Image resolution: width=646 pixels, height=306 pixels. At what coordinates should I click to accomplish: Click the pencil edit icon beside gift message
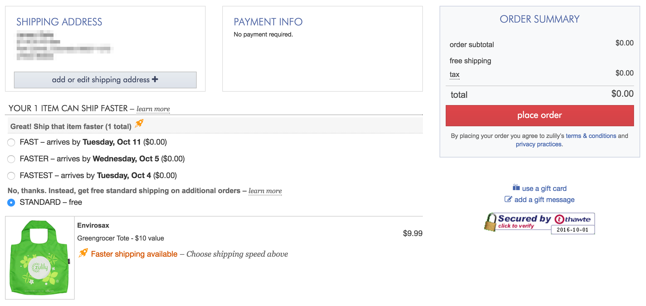point(508,199)
